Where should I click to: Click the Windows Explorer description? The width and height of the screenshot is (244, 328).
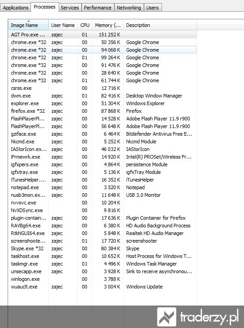click(145, 103)
